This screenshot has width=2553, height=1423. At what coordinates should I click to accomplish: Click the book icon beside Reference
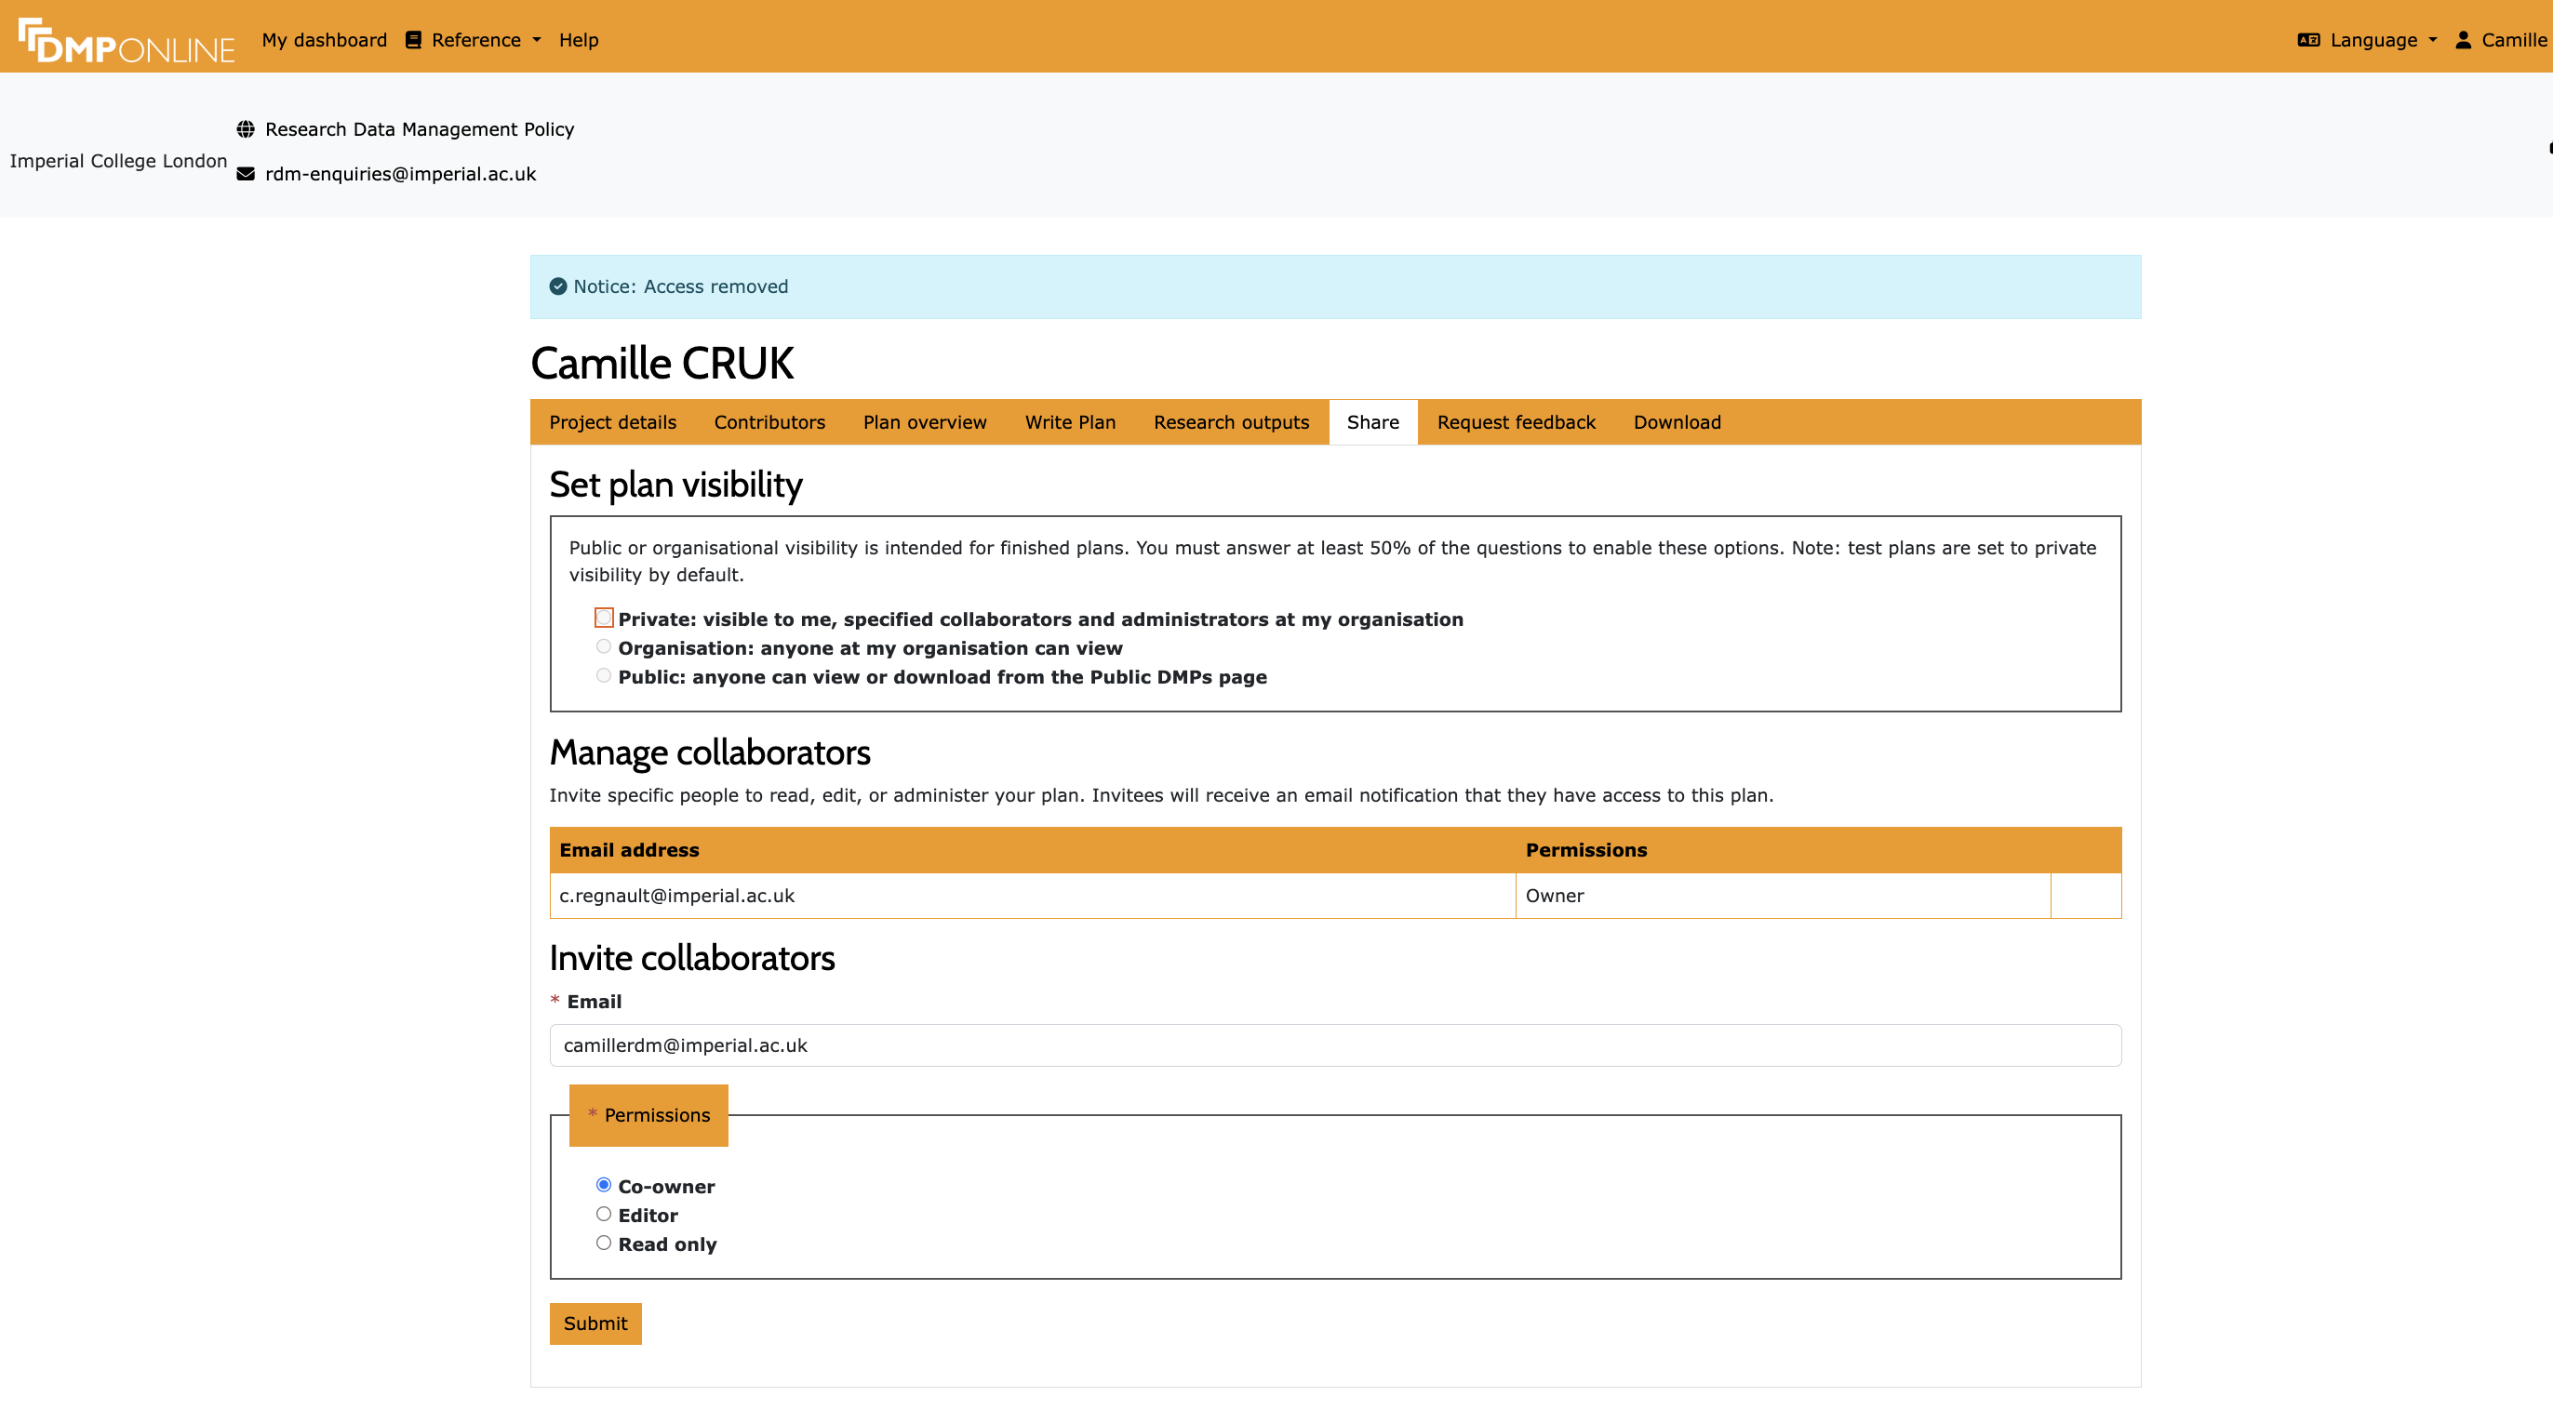tap(413, 41)
